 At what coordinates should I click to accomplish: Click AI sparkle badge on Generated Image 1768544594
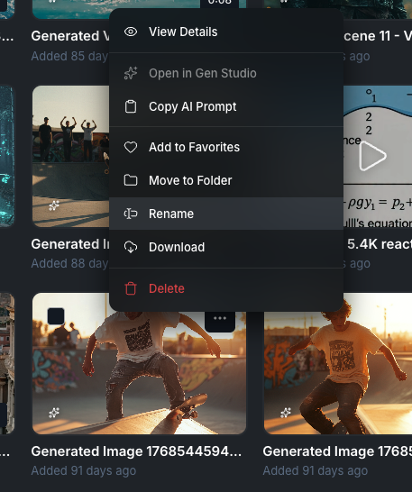tap(54, 413)
